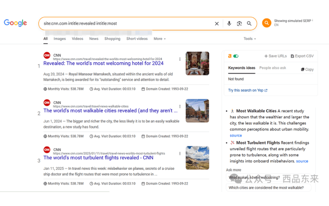Image resolution: width=329 pixels, height=206 pixels.
Task: Select the Short videos tab
Action: coord(137,39)
